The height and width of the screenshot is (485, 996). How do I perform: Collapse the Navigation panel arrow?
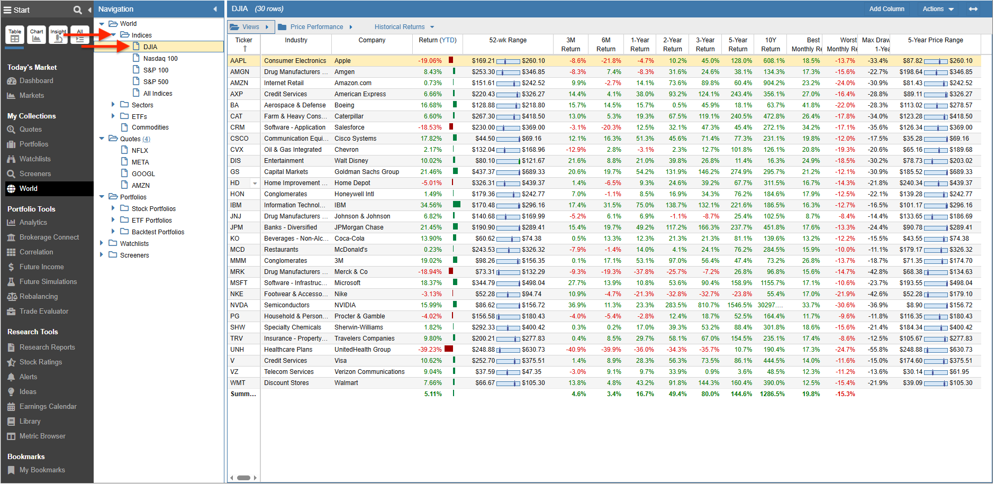pos(215,9)
